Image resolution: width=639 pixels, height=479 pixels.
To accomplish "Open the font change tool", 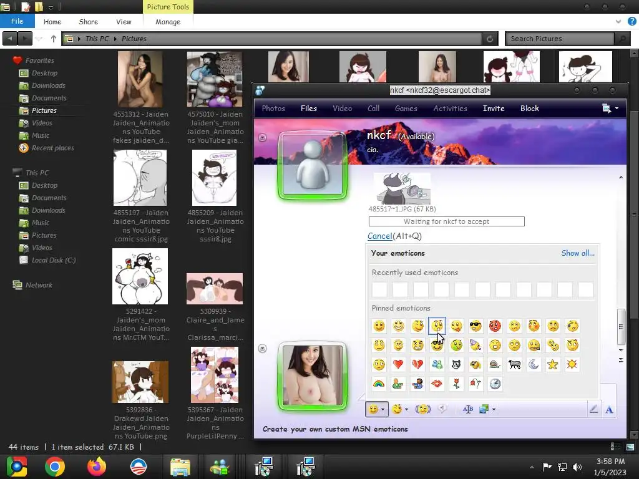I will click(x=468, y=409).
